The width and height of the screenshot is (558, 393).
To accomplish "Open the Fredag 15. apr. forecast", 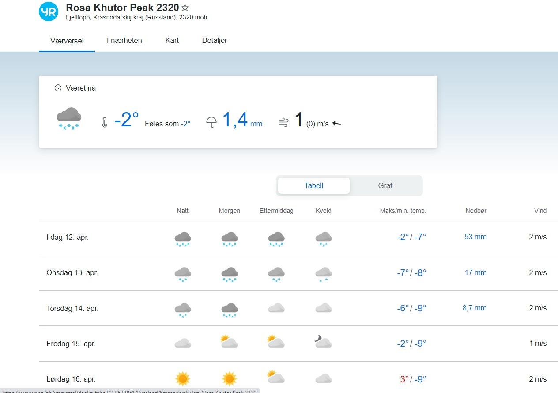I will click(71, 344).
